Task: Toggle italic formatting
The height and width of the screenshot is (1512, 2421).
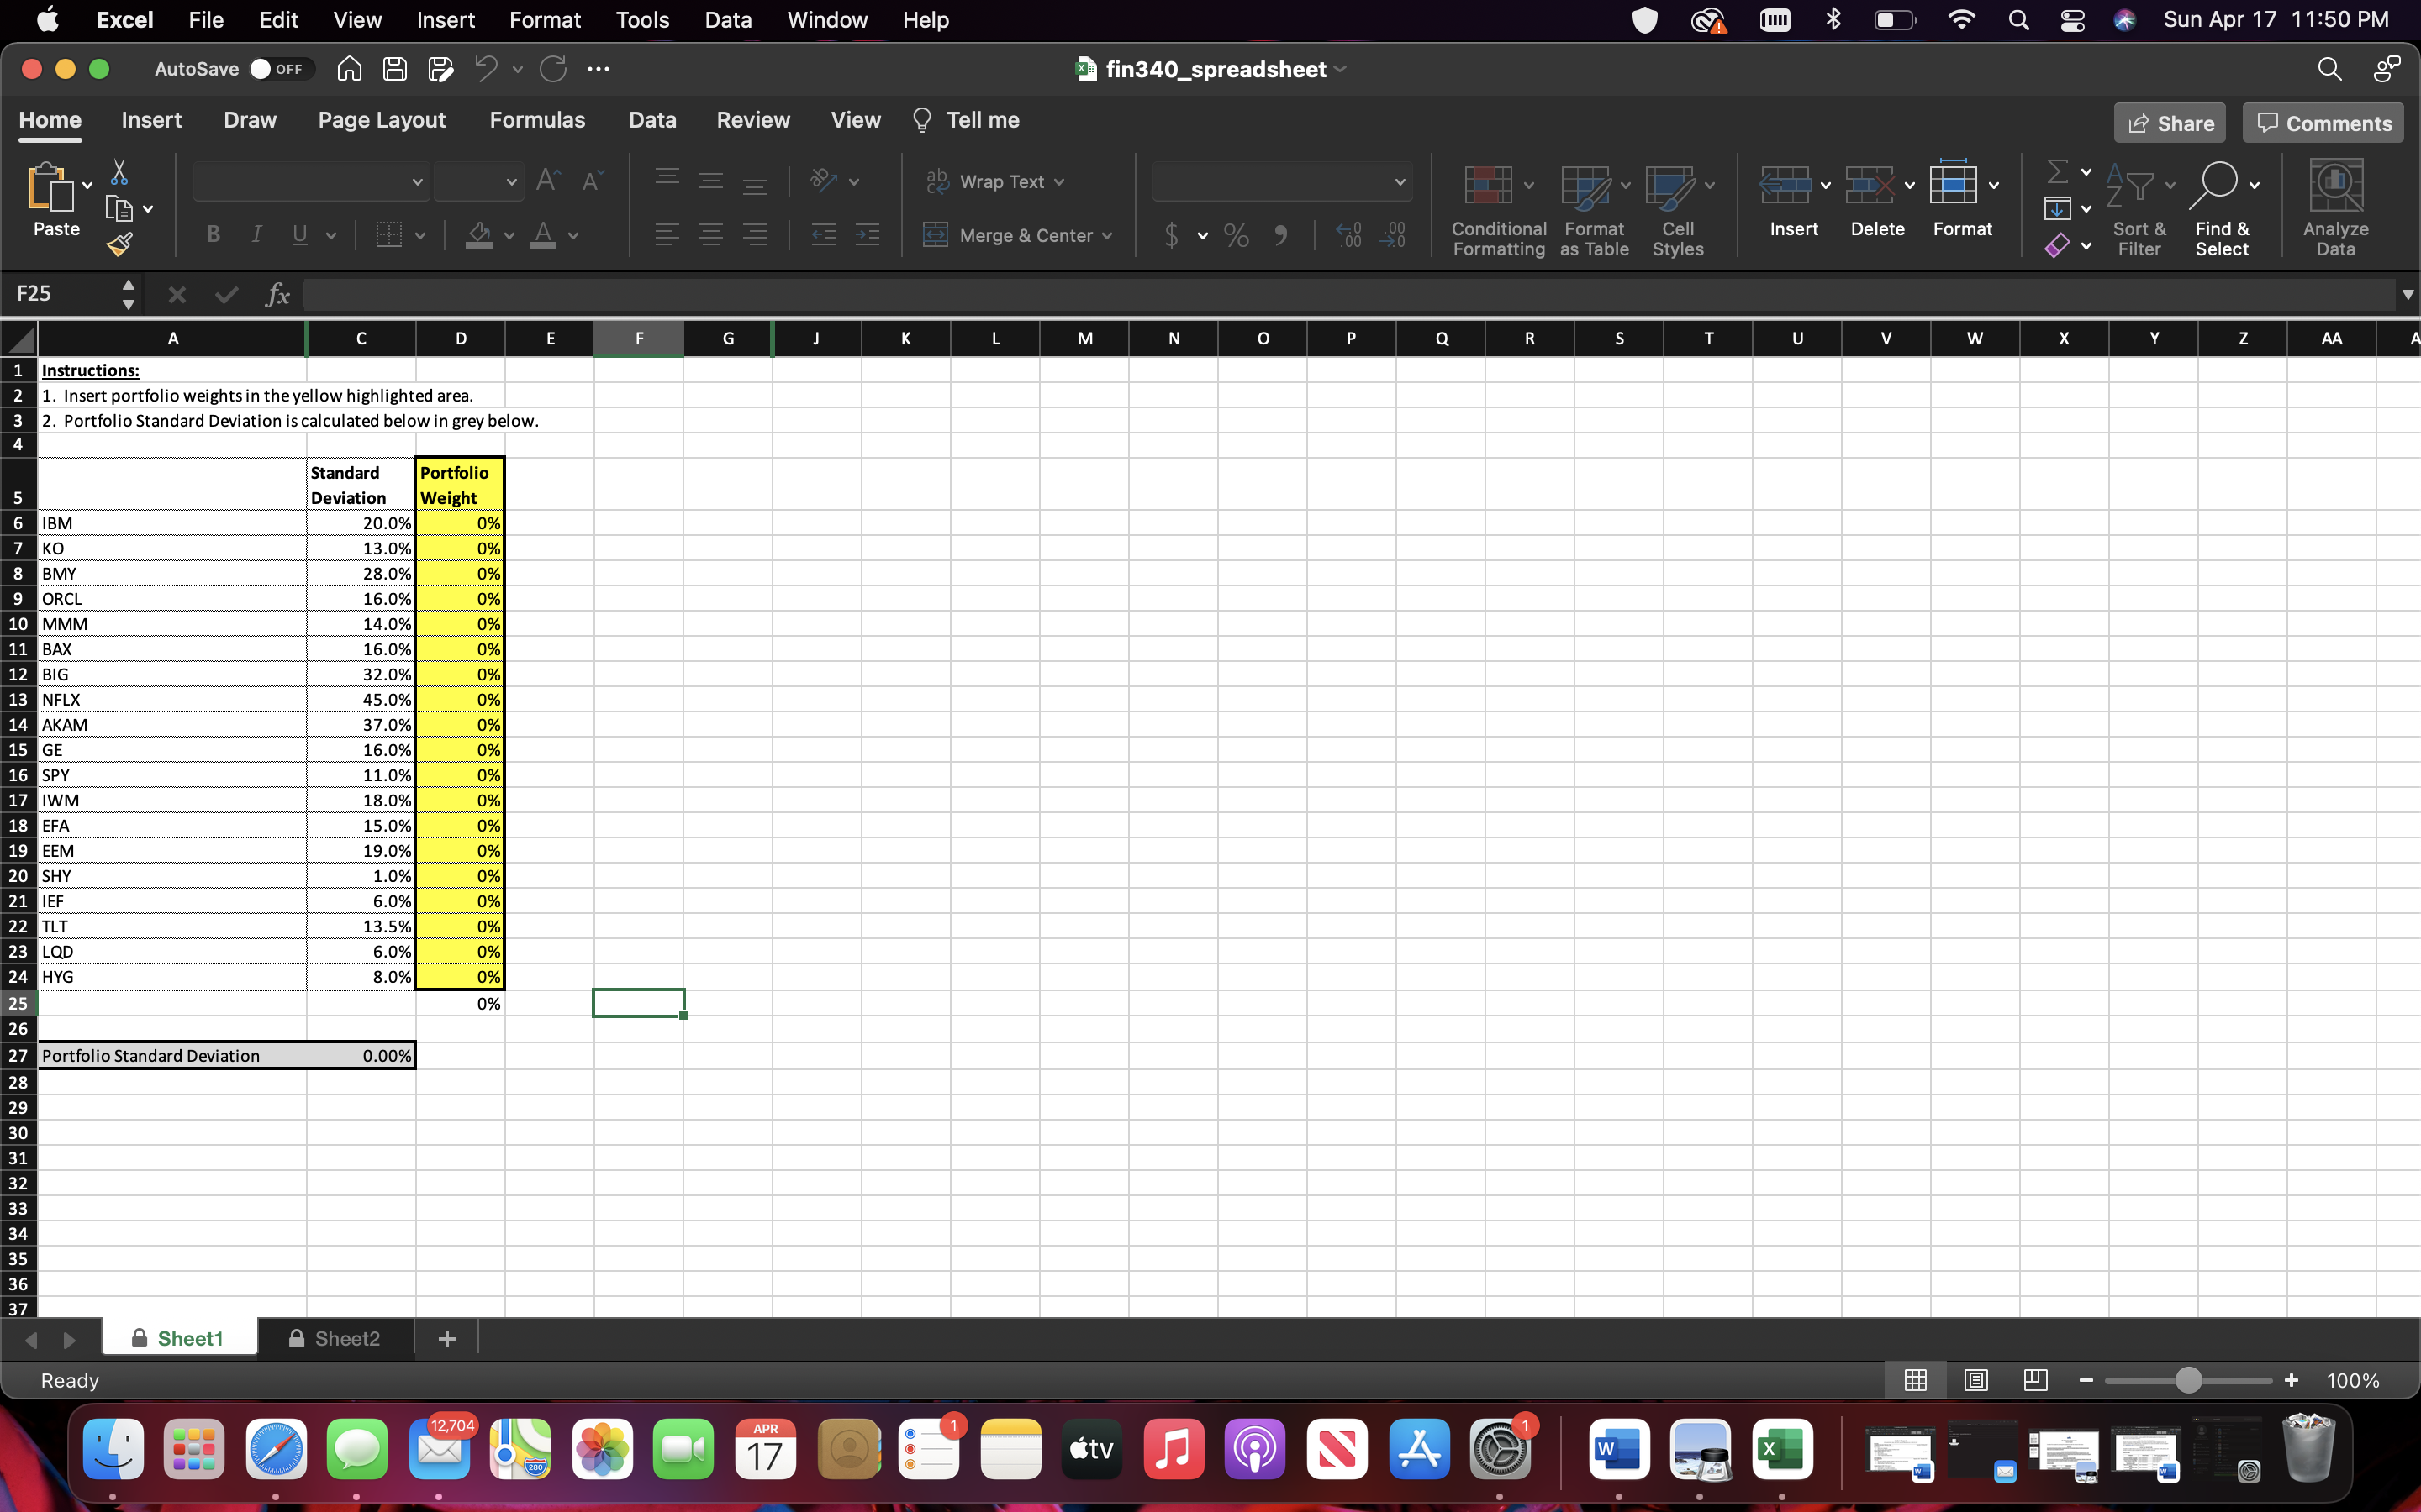Action: pos(256,234)
